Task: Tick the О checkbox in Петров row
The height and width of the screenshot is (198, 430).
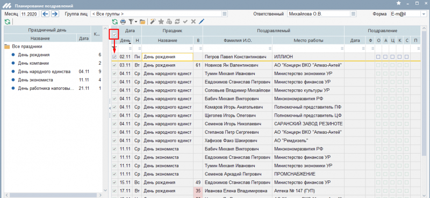Action: 378,57
